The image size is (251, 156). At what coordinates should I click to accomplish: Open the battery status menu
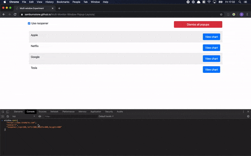(221, 2)
